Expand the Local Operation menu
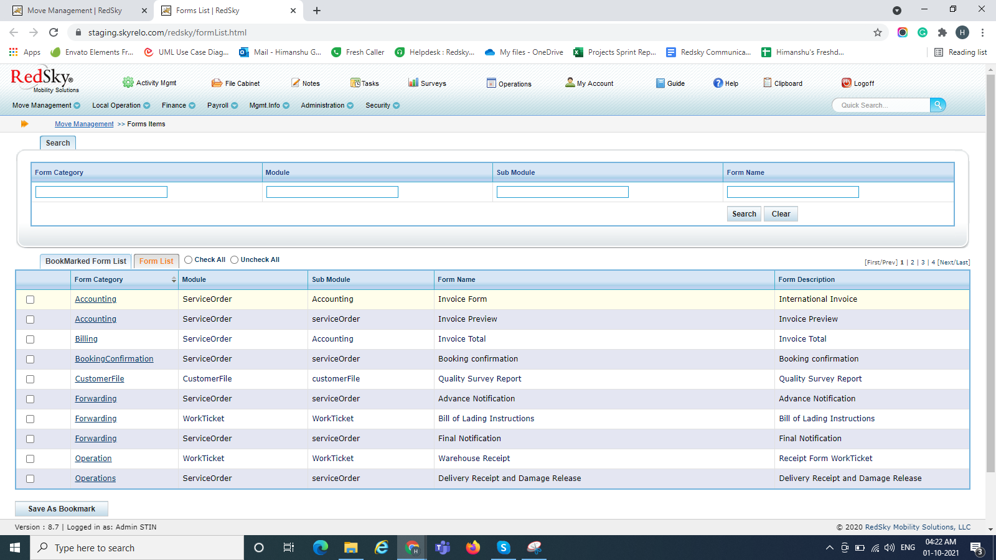Viewport: 996px width, 560px height. pyautogui.click(x=121, y=105)
